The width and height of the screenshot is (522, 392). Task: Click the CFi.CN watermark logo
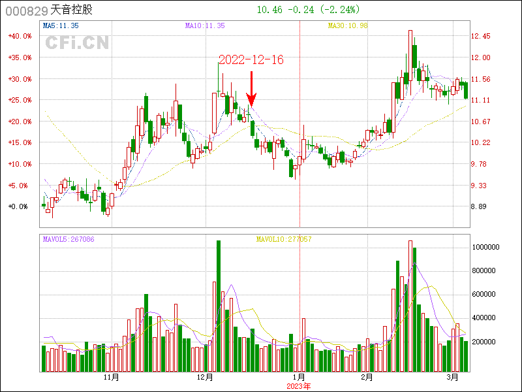(x=77, y=43)
